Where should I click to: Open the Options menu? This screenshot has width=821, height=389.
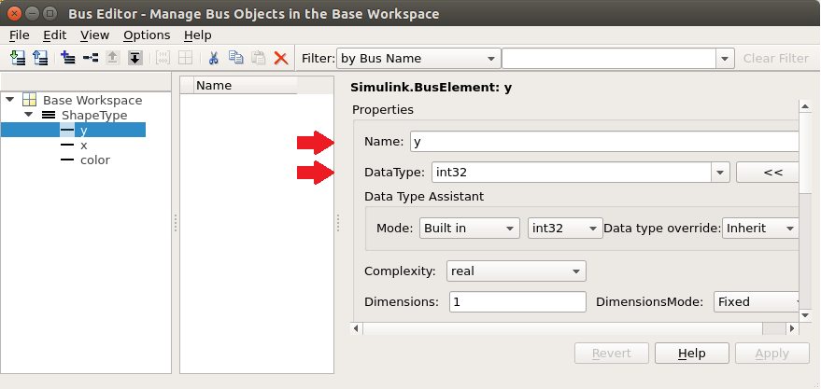click(147, 35)
